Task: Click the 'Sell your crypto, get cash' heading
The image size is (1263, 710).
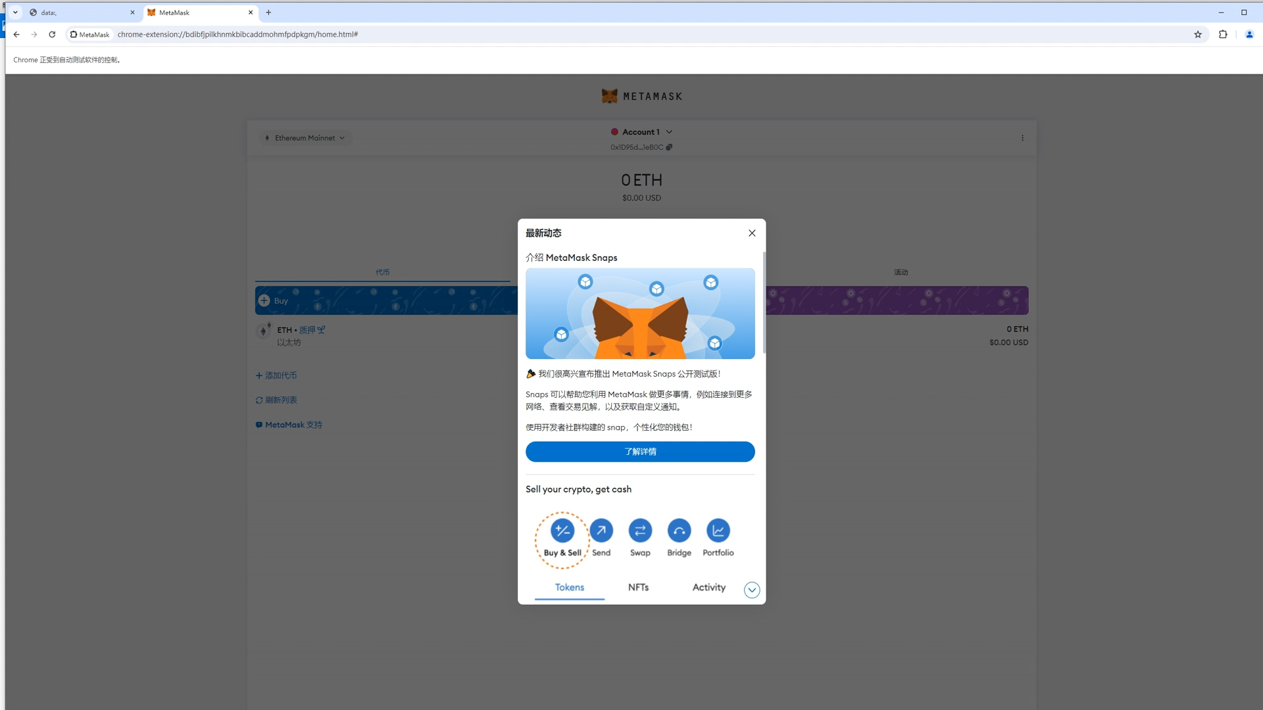Action: point(578,489)
